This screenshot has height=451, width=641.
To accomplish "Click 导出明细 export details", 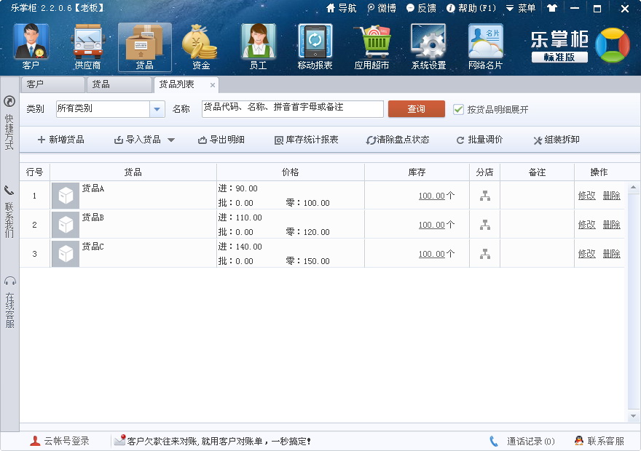I will 221,140.
